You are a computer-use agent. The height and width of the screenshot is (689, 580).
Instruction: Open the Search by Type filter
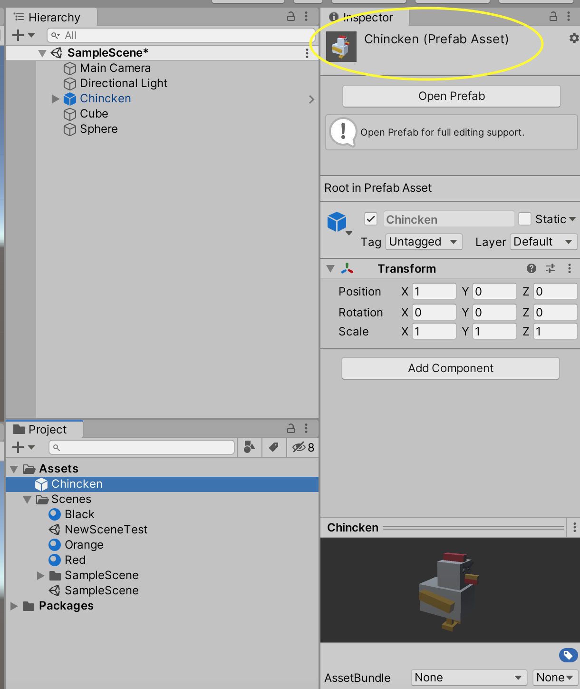pos(249,447)
